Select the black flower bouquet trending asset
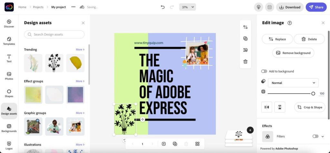The height and width of the screenshot is (153, 330). pyautogui.click(x=54, y=63)
